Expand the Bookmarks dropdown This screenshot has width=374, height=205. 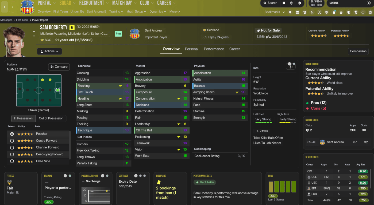click(x=275, y=12)
